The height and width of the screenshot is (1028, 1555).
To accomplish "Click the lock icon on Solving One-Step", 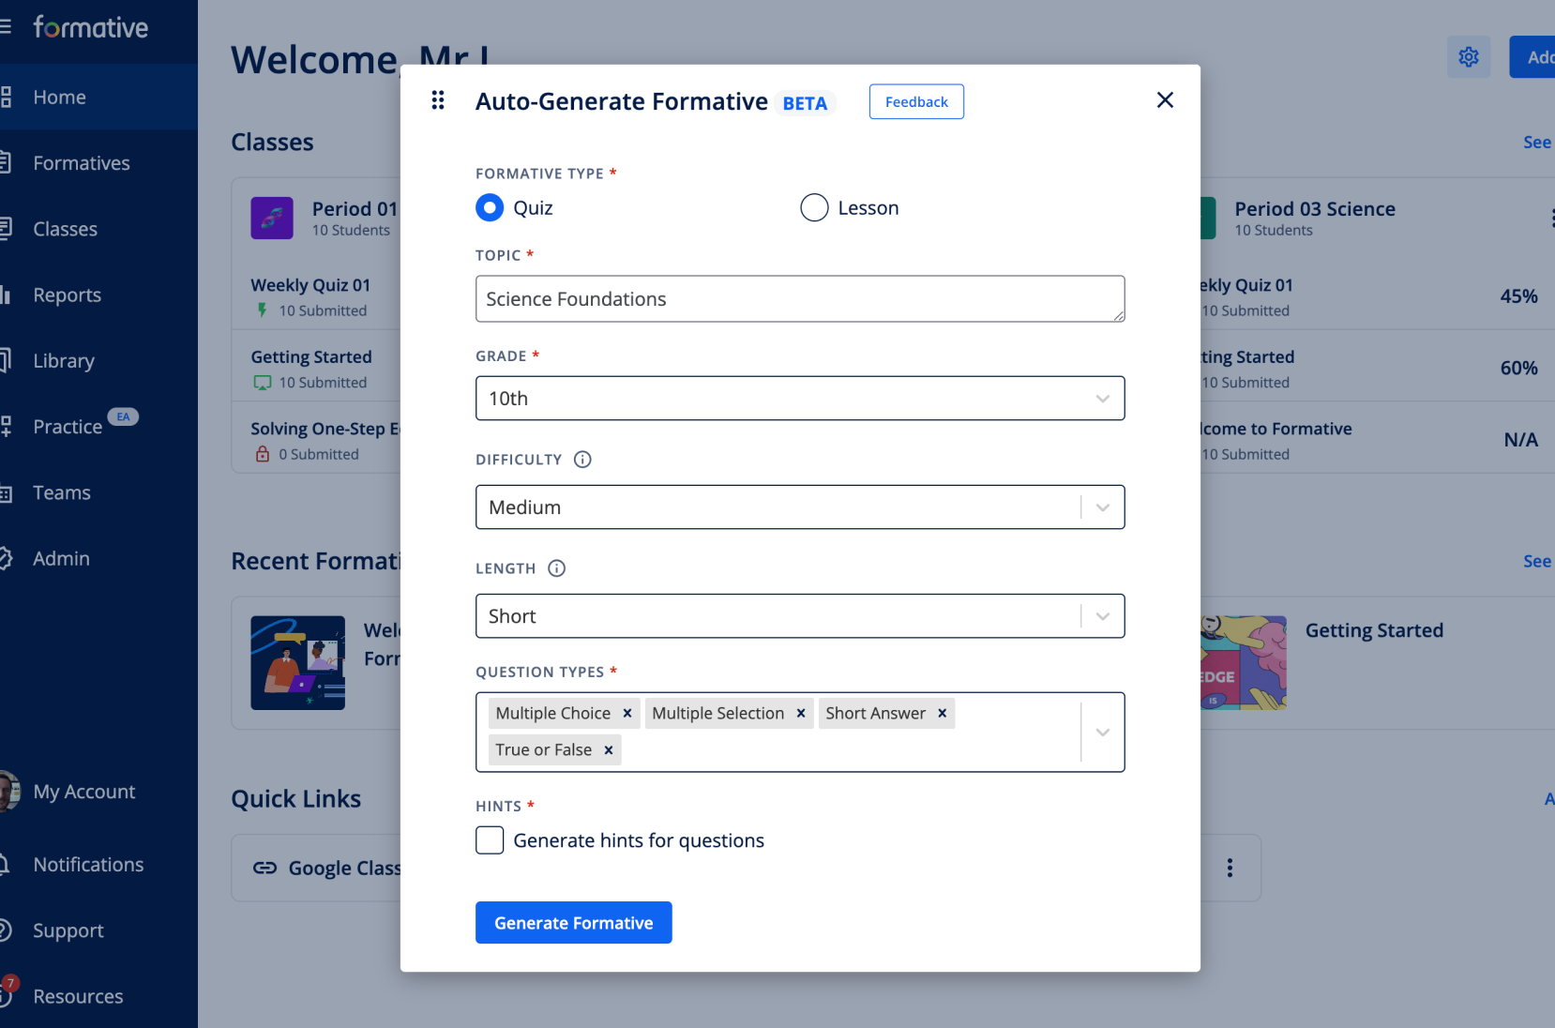I will (263, 454).
